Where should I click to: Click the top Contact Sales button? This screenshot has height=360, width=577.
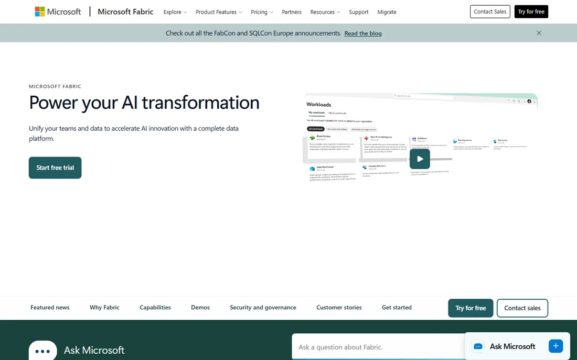[x=490, y=12]
